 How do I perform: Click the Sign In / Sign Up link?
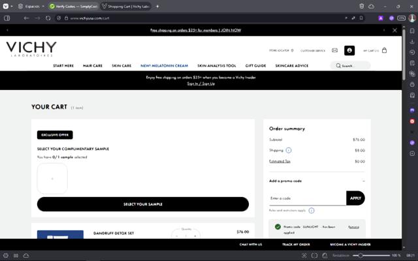coord(201,84)
